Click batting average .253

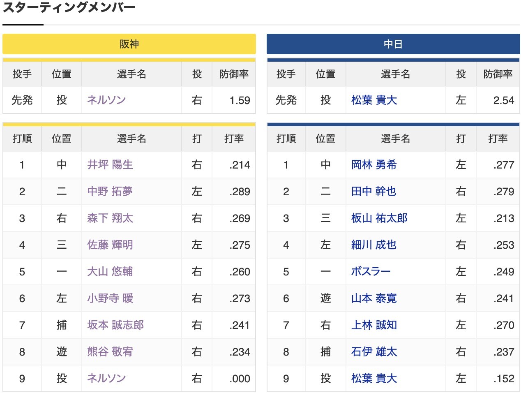504,245
